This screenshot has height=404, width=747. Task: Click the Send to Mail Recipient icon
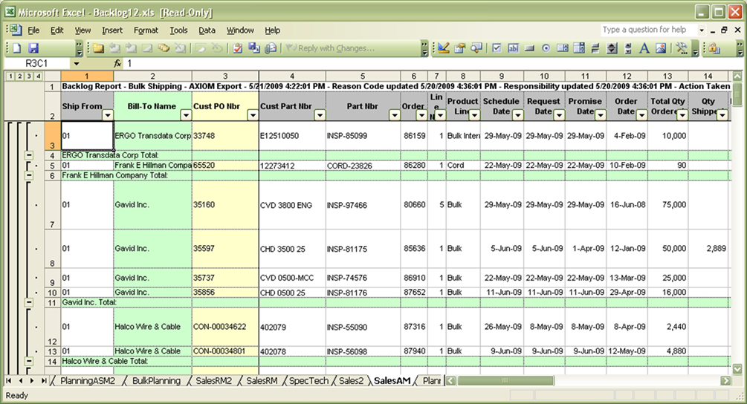click(271, 48)
